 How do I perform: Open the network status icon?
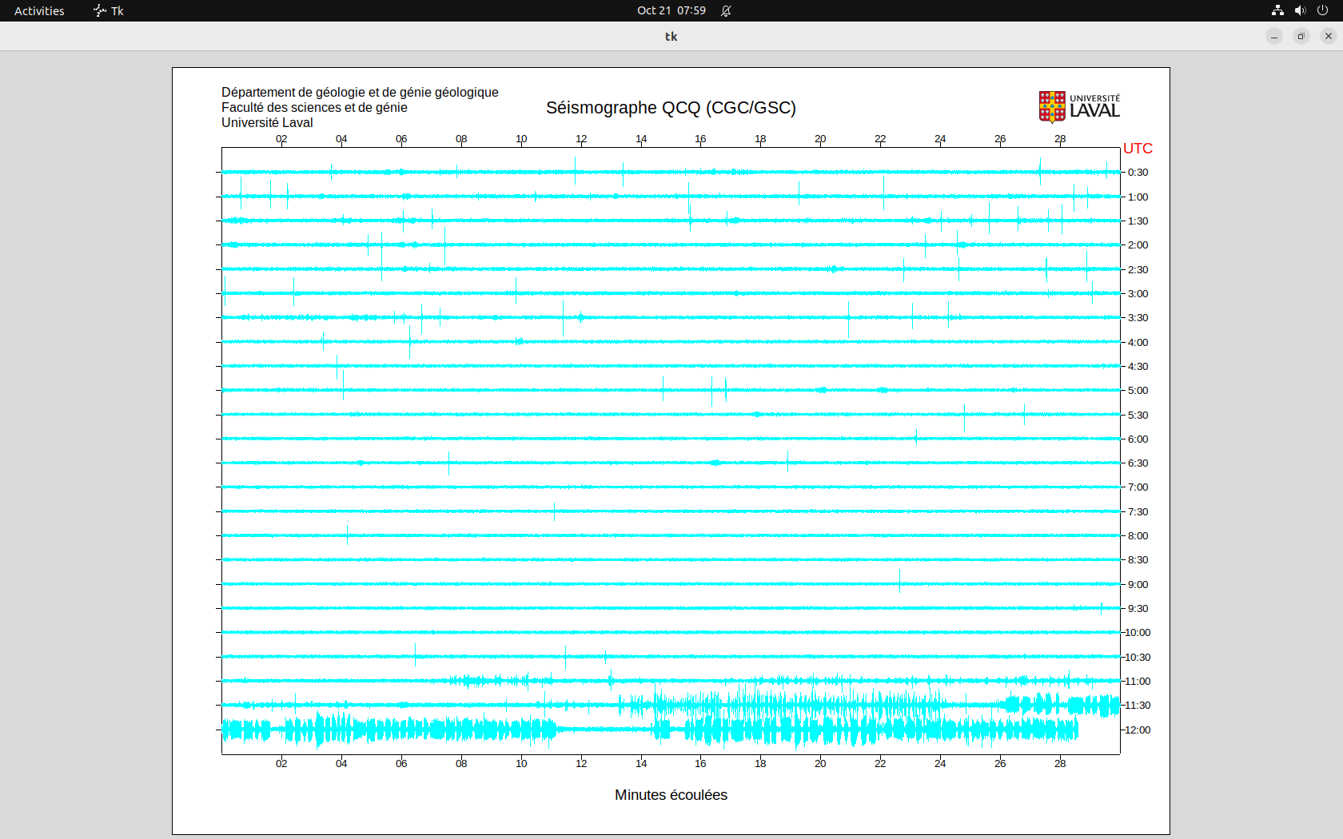[x=1277, y=10]
